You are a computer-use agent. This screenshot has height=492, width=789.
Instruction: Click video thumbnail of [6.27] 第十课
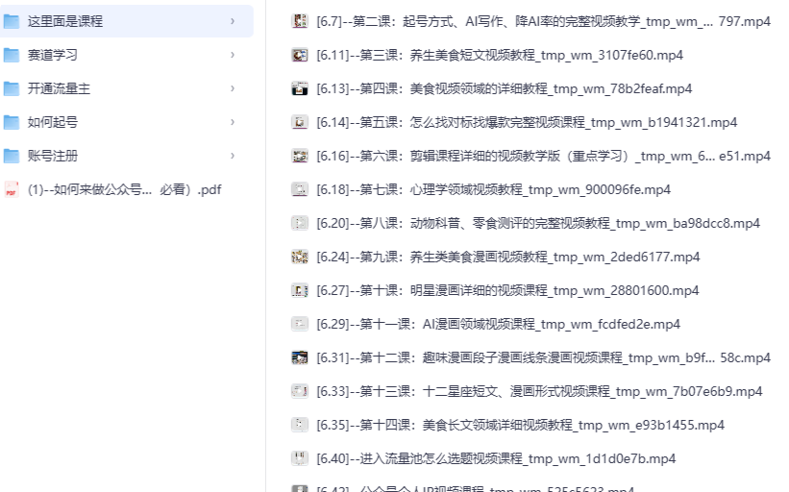tap(300, 291)
